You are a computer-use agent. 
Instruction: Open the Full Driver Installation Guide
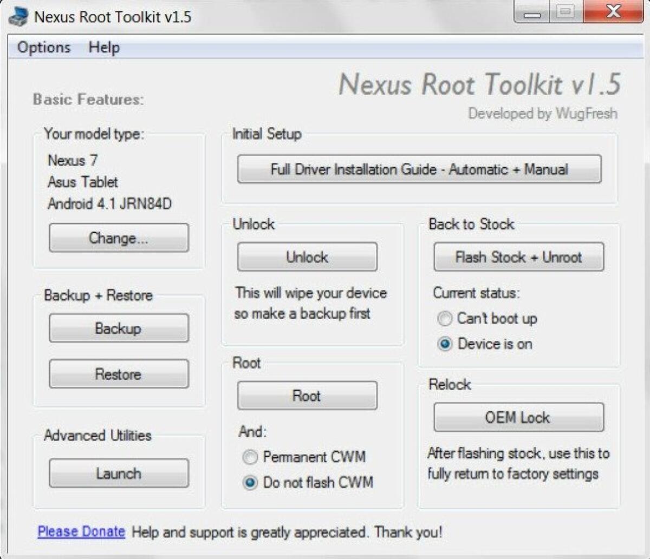click(419, 169)
